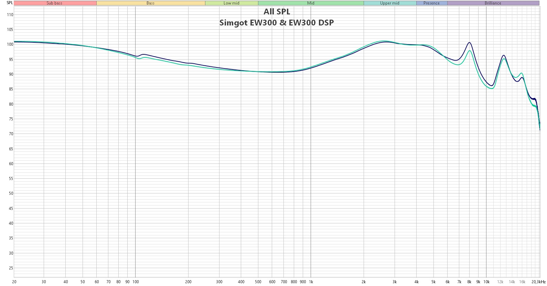The image size is (547, 286).
Task: Click the 5k frequency axis label
Action: pyautogui.click(x=434, y=282)
